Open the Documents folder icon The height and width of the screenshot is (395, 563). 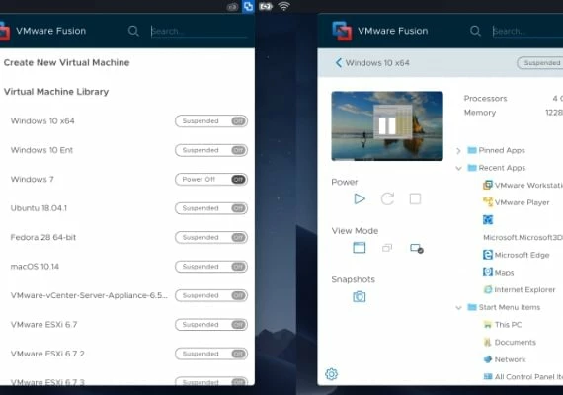(x=488, y=342)
